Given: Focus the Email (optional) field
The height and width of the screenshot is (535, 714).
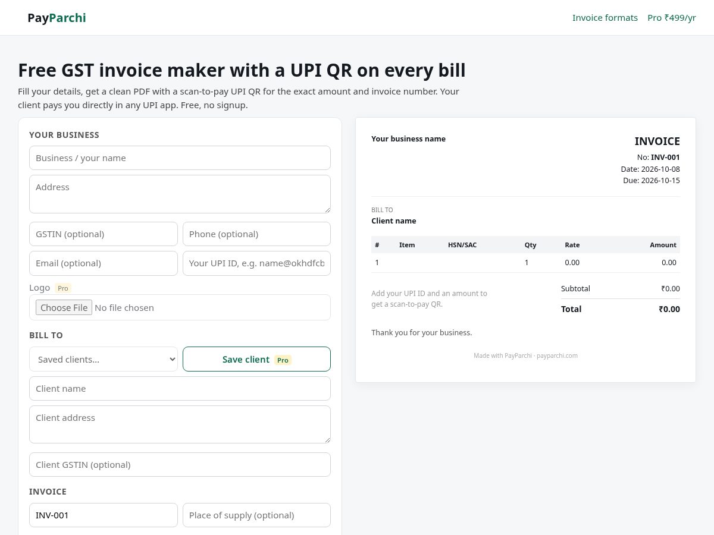Looking at the screenshot, I should coord(104,263).
